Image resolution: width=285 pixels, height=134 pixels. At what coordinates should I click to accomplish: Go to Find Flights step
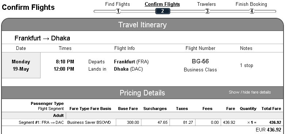pyautogui.click(x=118, y=4)
